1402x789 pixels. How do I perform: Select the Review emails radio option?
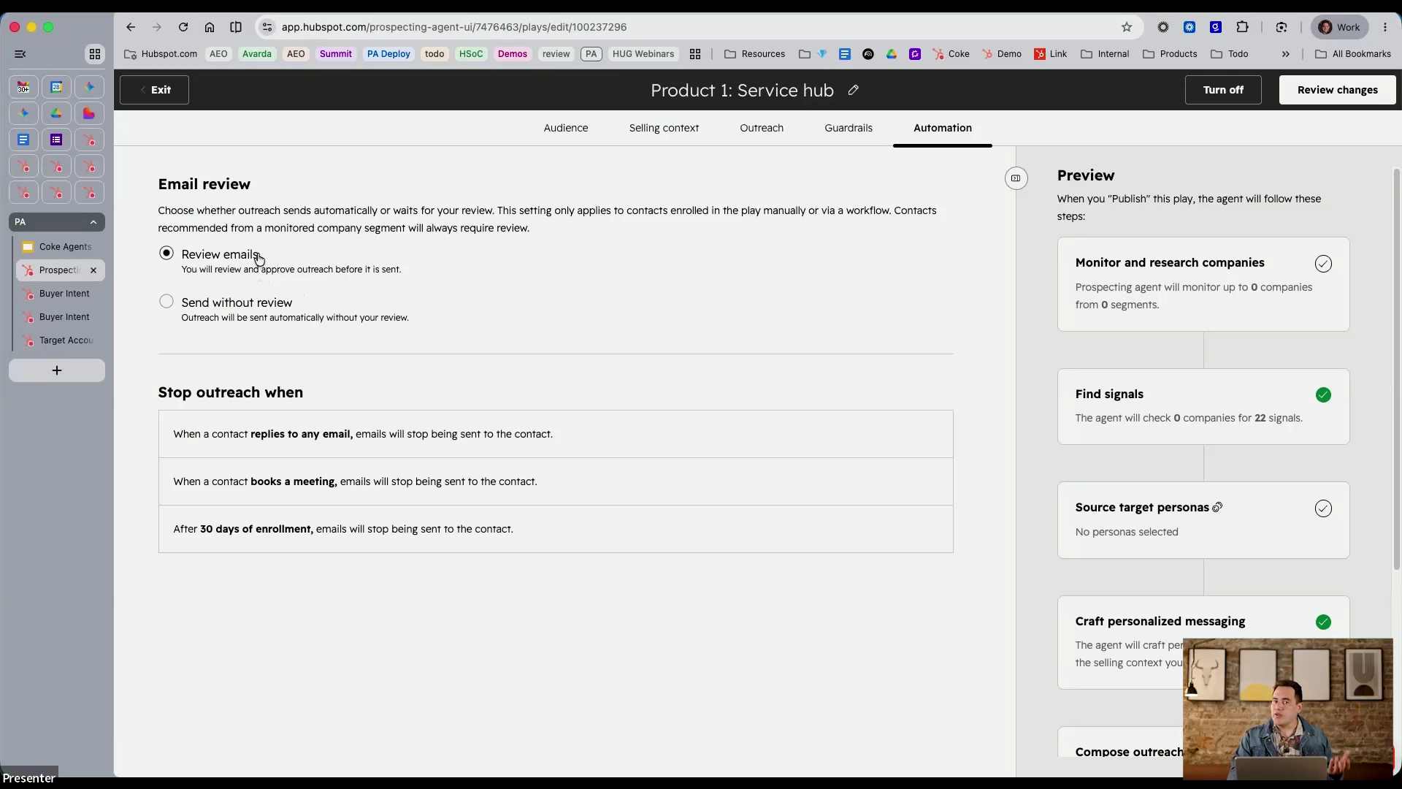(166, 253)
